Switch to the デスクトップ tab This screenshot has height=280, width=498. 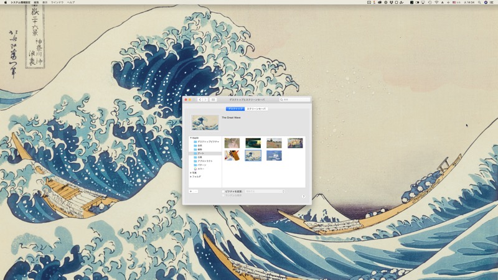[235, 108]
